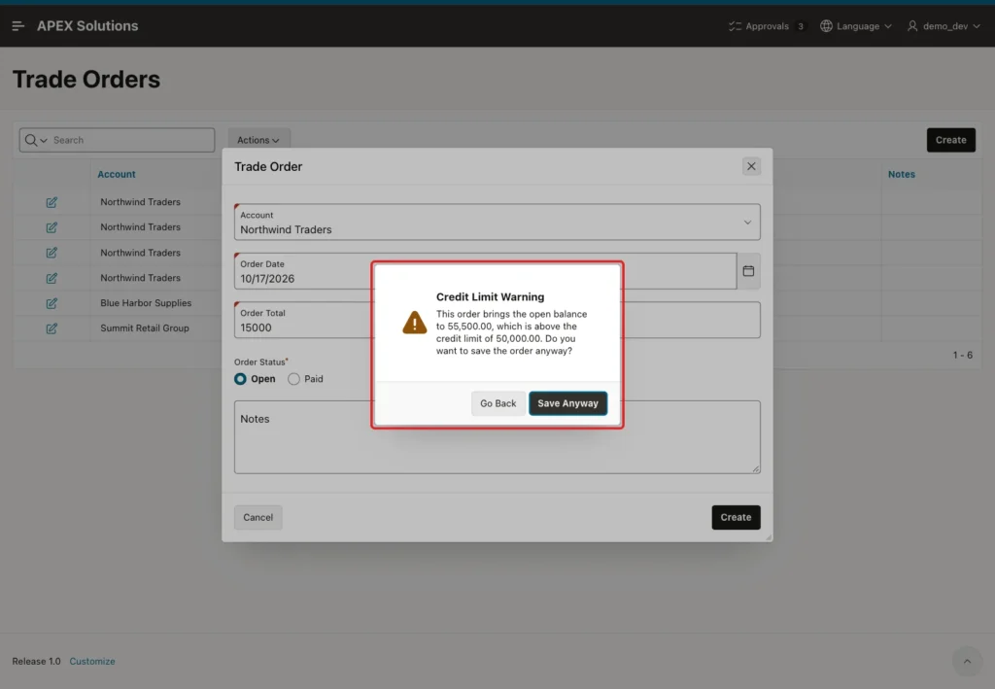Click the demo_dev user icon
This screenshot has width=995, height=689.
911,26
